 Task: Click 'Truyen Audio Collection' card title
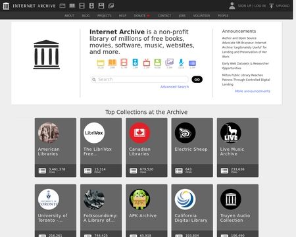pos(235,218)
